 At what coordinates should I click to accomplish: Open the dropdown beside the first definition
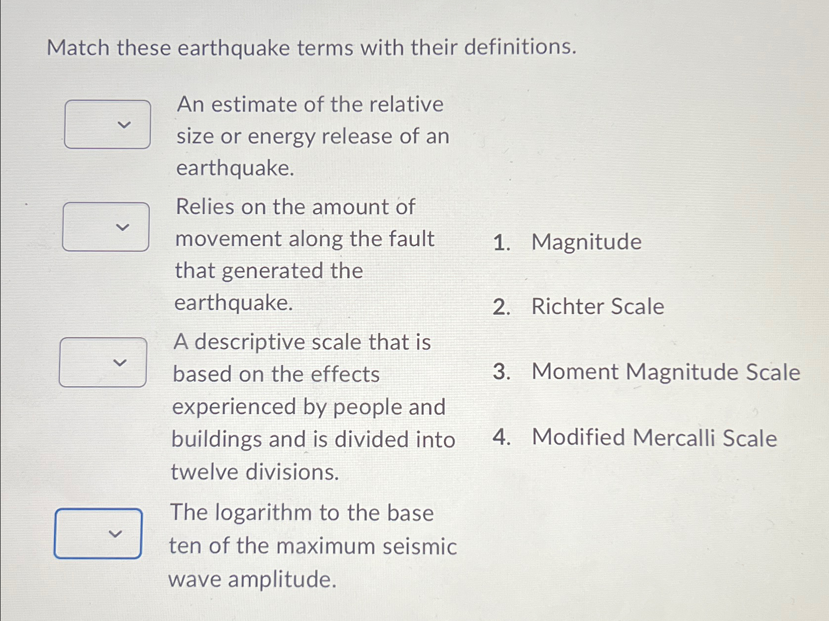click(108, 124)
